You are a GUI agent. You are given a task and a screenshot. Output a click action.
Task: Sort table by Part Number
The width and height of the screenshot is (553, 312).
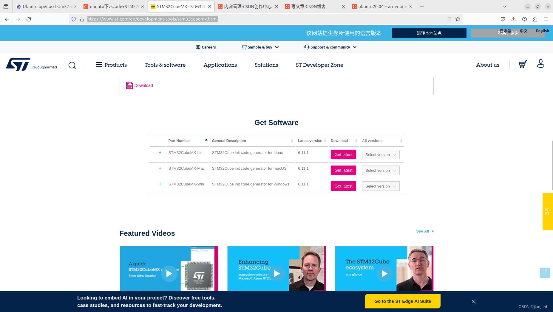(x=188, y=141)
